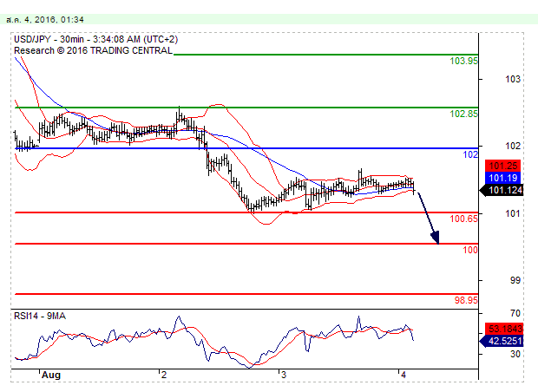Click the '3' date axis label

284,375
